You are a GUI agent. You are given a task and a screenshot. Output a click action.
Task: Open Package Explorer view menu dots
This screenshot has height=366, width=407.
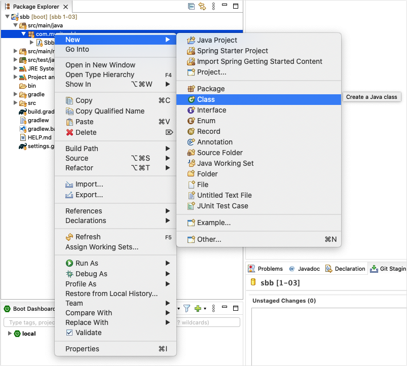(213, 6)
